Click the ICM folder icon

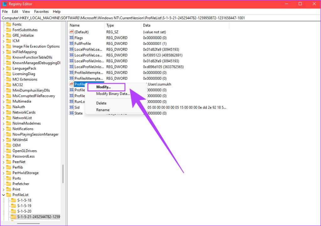[x=8, y=41]
